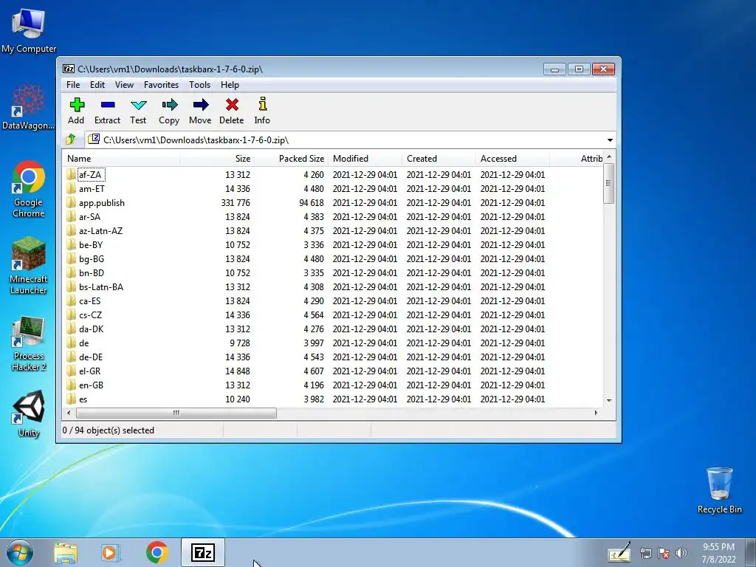Screen dimensions: 756x567
Task: Sort list by Created column
Action: [x=439, y=159]
